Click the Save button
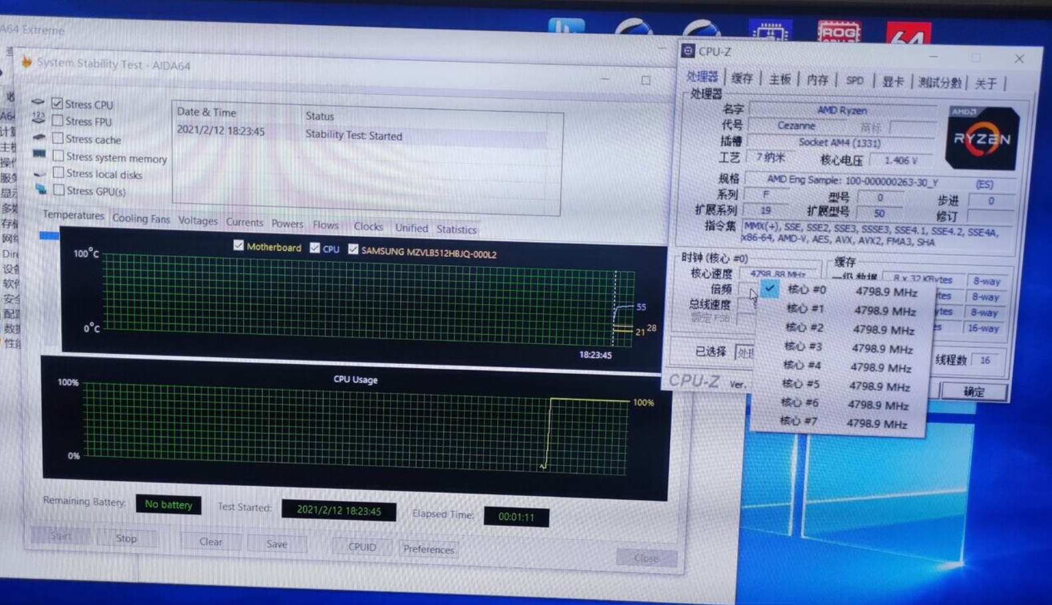This screenshot has width=1052, height=605. click(x=276, y=544)
